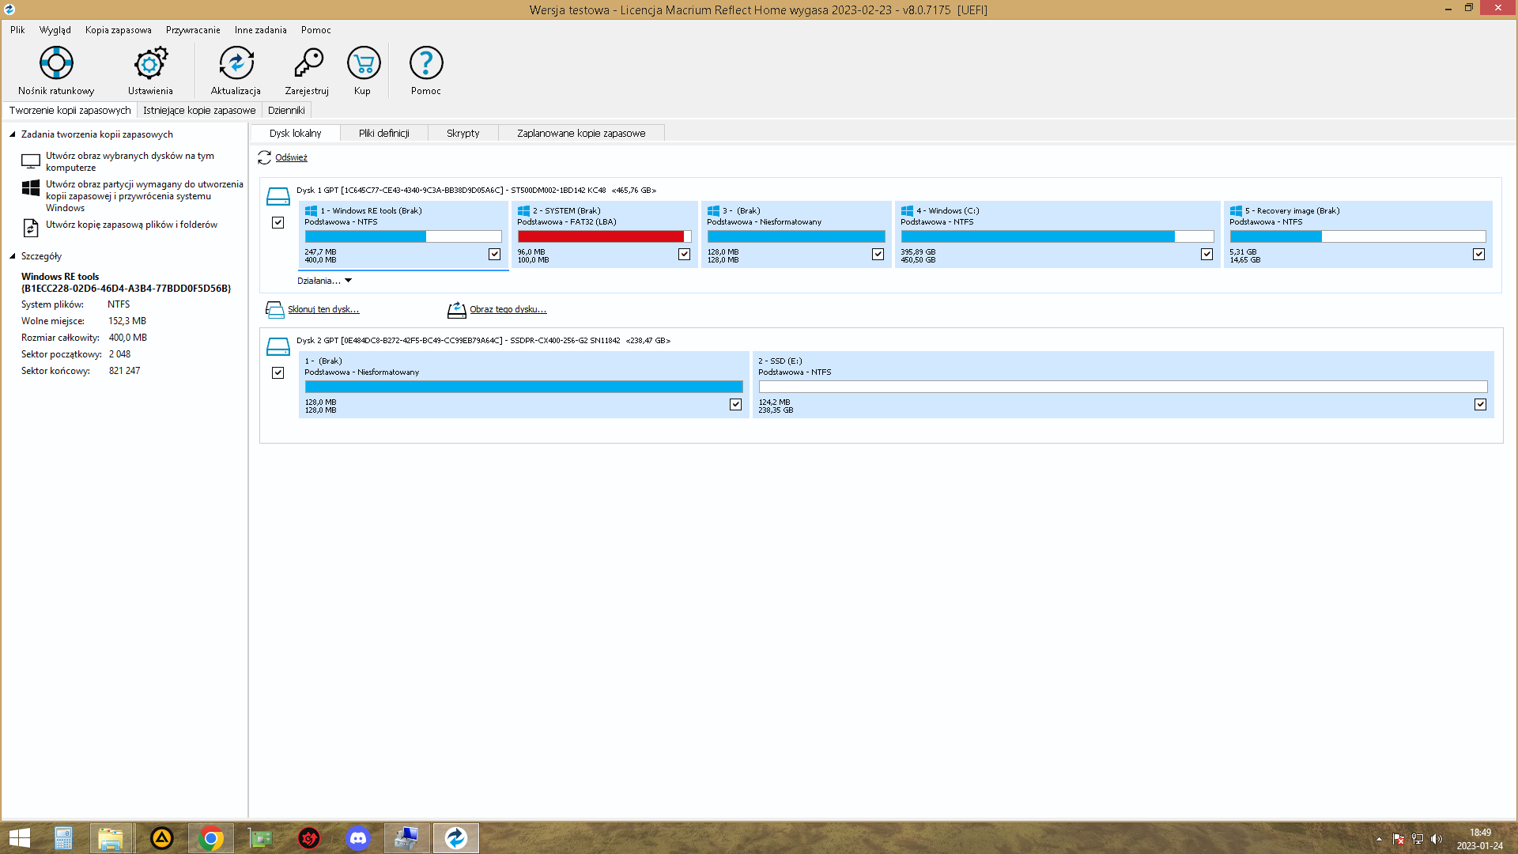Create backup of files and folders icon
The image size is (1518, 854).
coord(30,229)
